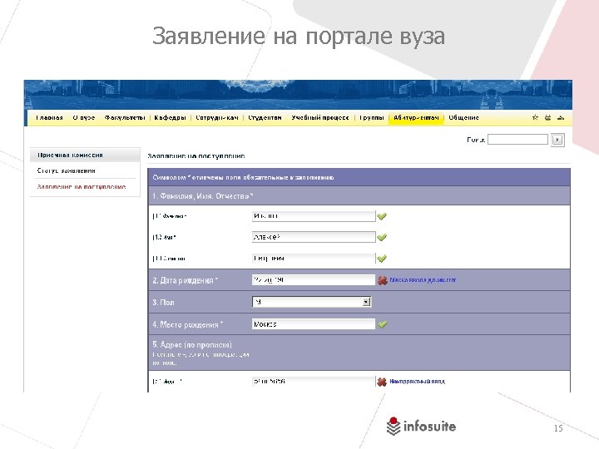The image size is (599, 449).
Task: Click into the Место рождения text field
Action: tap(314, 324)
